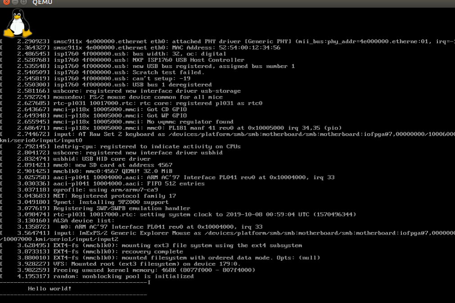Select the line 'random: nonblocking pool is initialized'
This screenshot has height=303, width=455.
97,276
